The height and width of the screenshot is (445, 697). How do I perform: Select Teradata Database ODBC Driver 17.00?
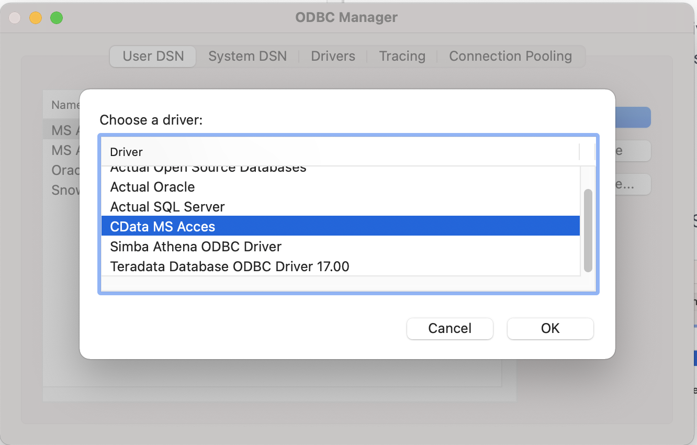341,266
